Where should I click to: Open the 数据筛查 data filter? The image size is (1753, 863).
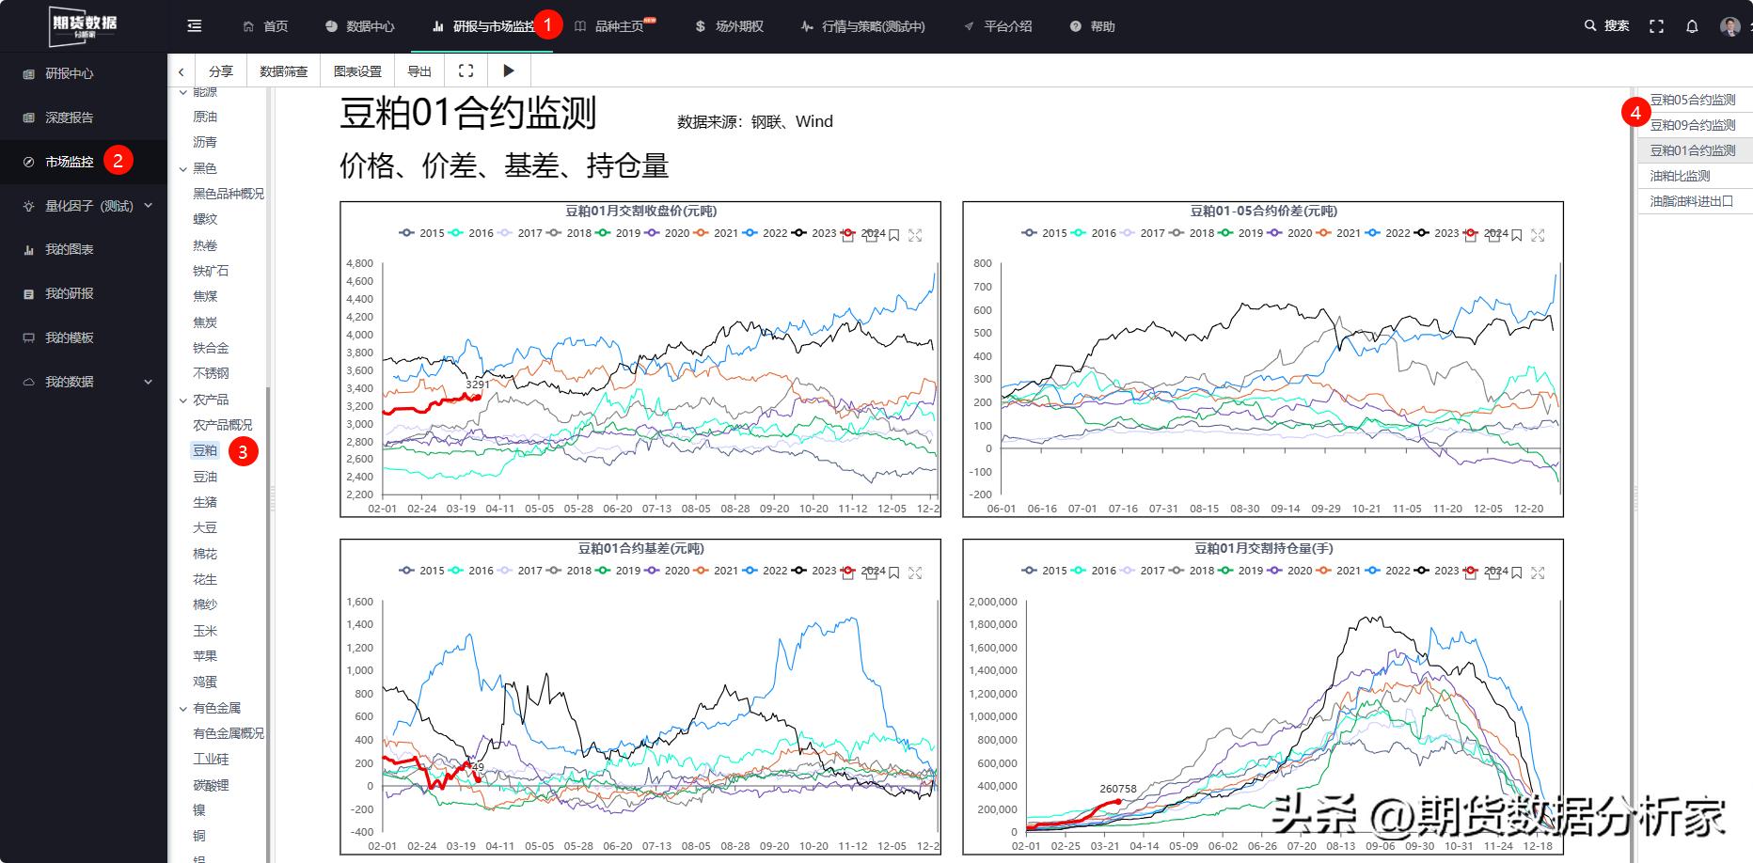[x=284, y=71]
